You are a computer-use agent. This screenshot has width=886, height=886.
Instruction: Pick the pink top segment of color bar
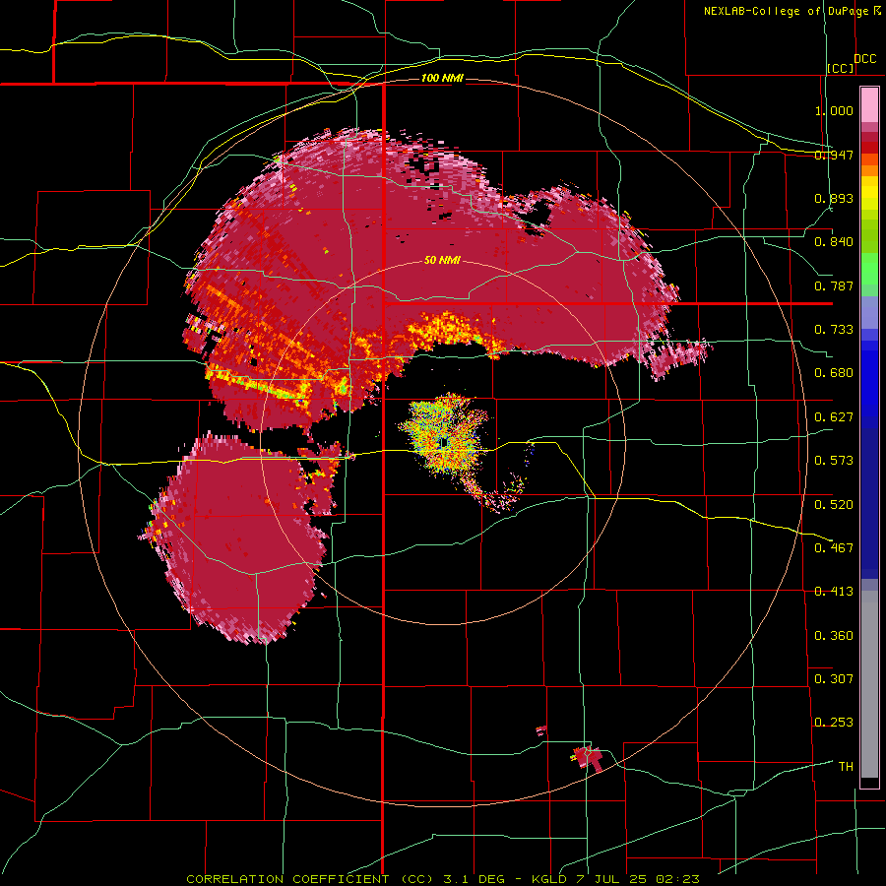(x=869, y=104)
